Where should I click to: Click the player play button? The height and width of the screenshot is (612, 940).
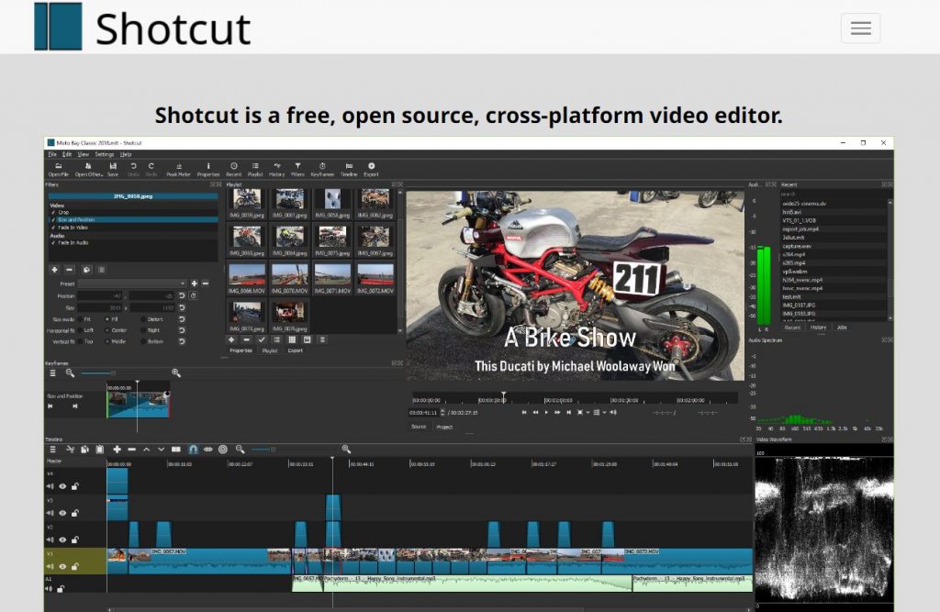(546, 412)
